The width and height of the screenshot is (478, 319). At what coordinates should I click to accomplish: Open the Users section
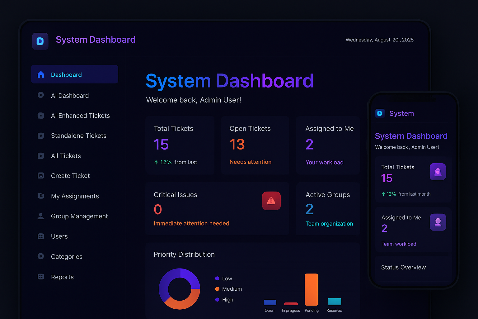click(x=59, y=236)
